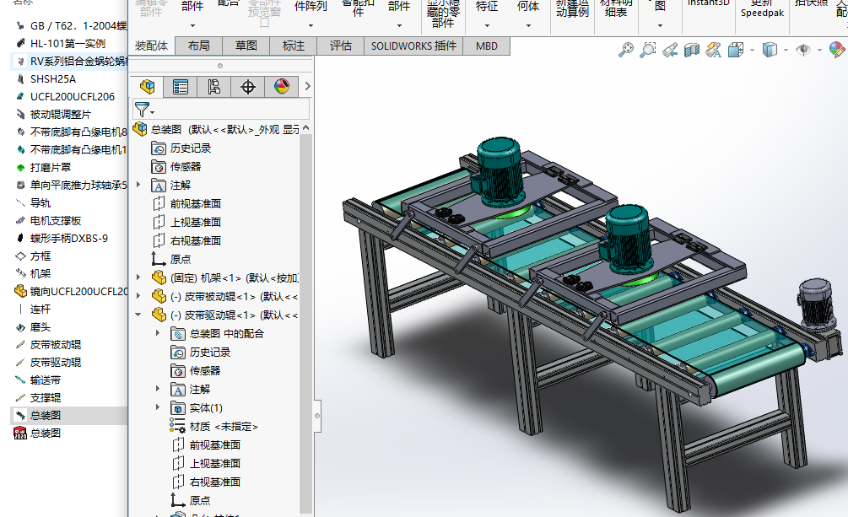Select the 输送带 file in list
This screenshot has height=517, width=848.
tap(46, 380)
